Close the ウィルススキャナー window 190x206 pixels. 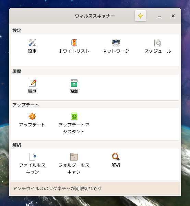point(173,16)
